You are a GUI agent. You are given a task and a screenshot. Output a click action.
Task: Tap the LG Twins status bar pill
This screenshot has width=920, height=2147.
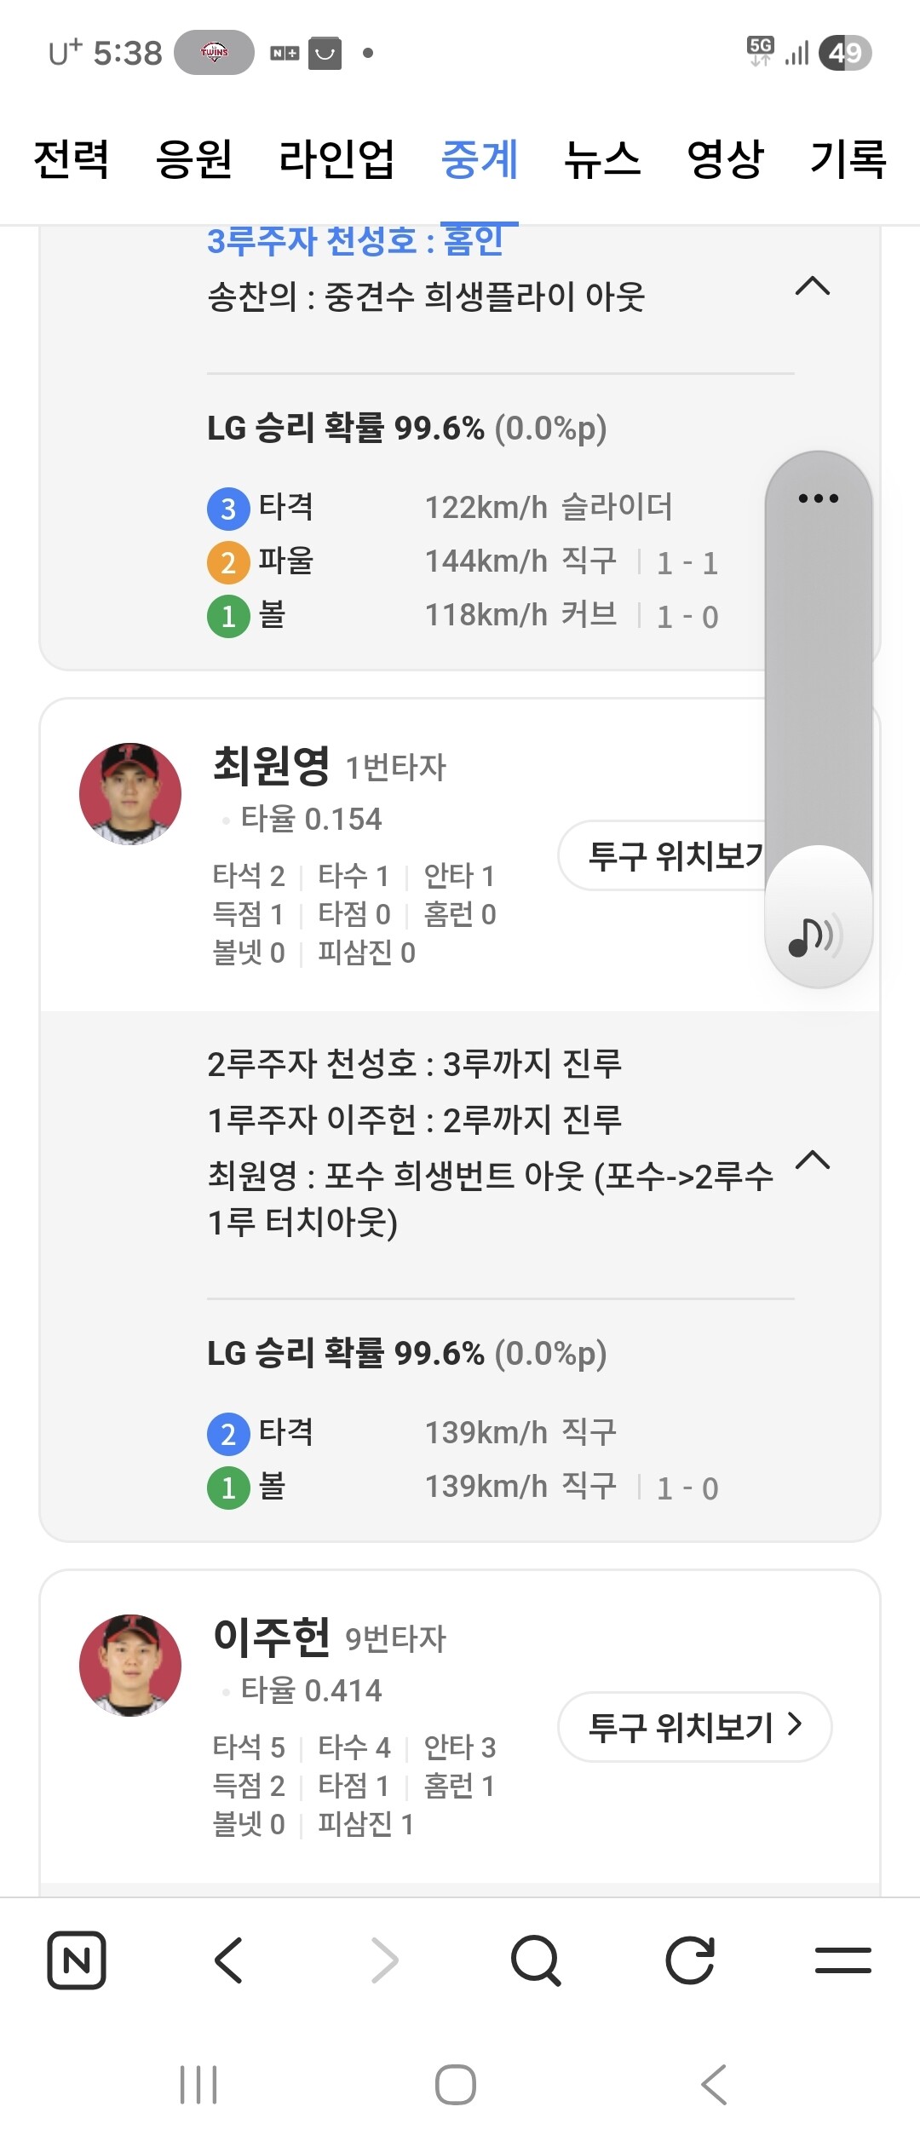point(214,53)
